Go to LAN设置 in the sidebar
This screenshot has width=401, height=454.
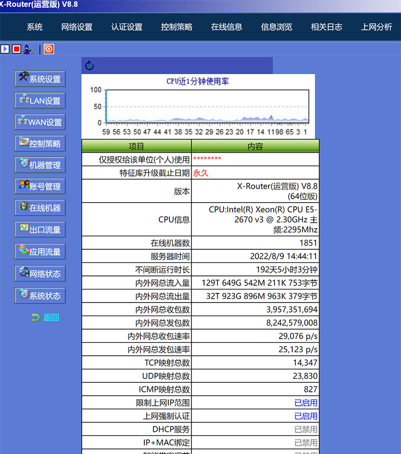40,100
